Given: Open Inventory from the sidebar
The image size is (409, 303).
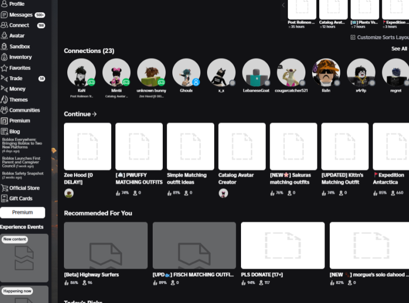Looking at the screenshot, I should pyautogui.click(x=16, y=57).
